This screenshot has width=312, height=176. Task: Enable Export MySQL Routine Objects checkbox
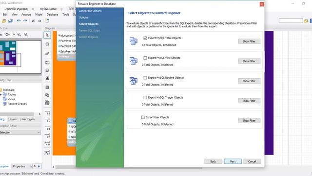145,78
